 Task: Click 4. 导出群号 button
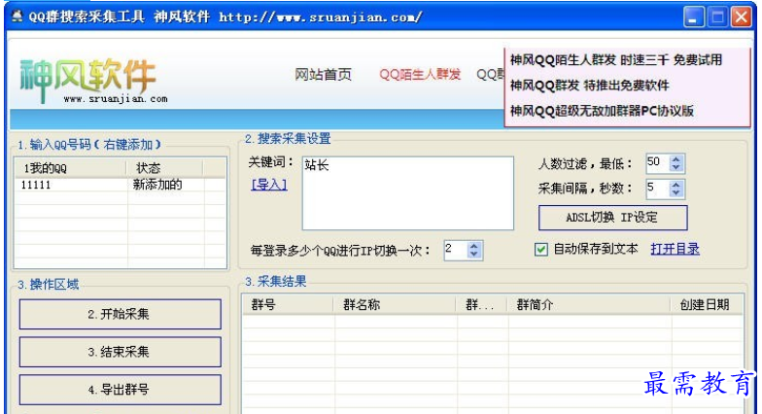121,390
